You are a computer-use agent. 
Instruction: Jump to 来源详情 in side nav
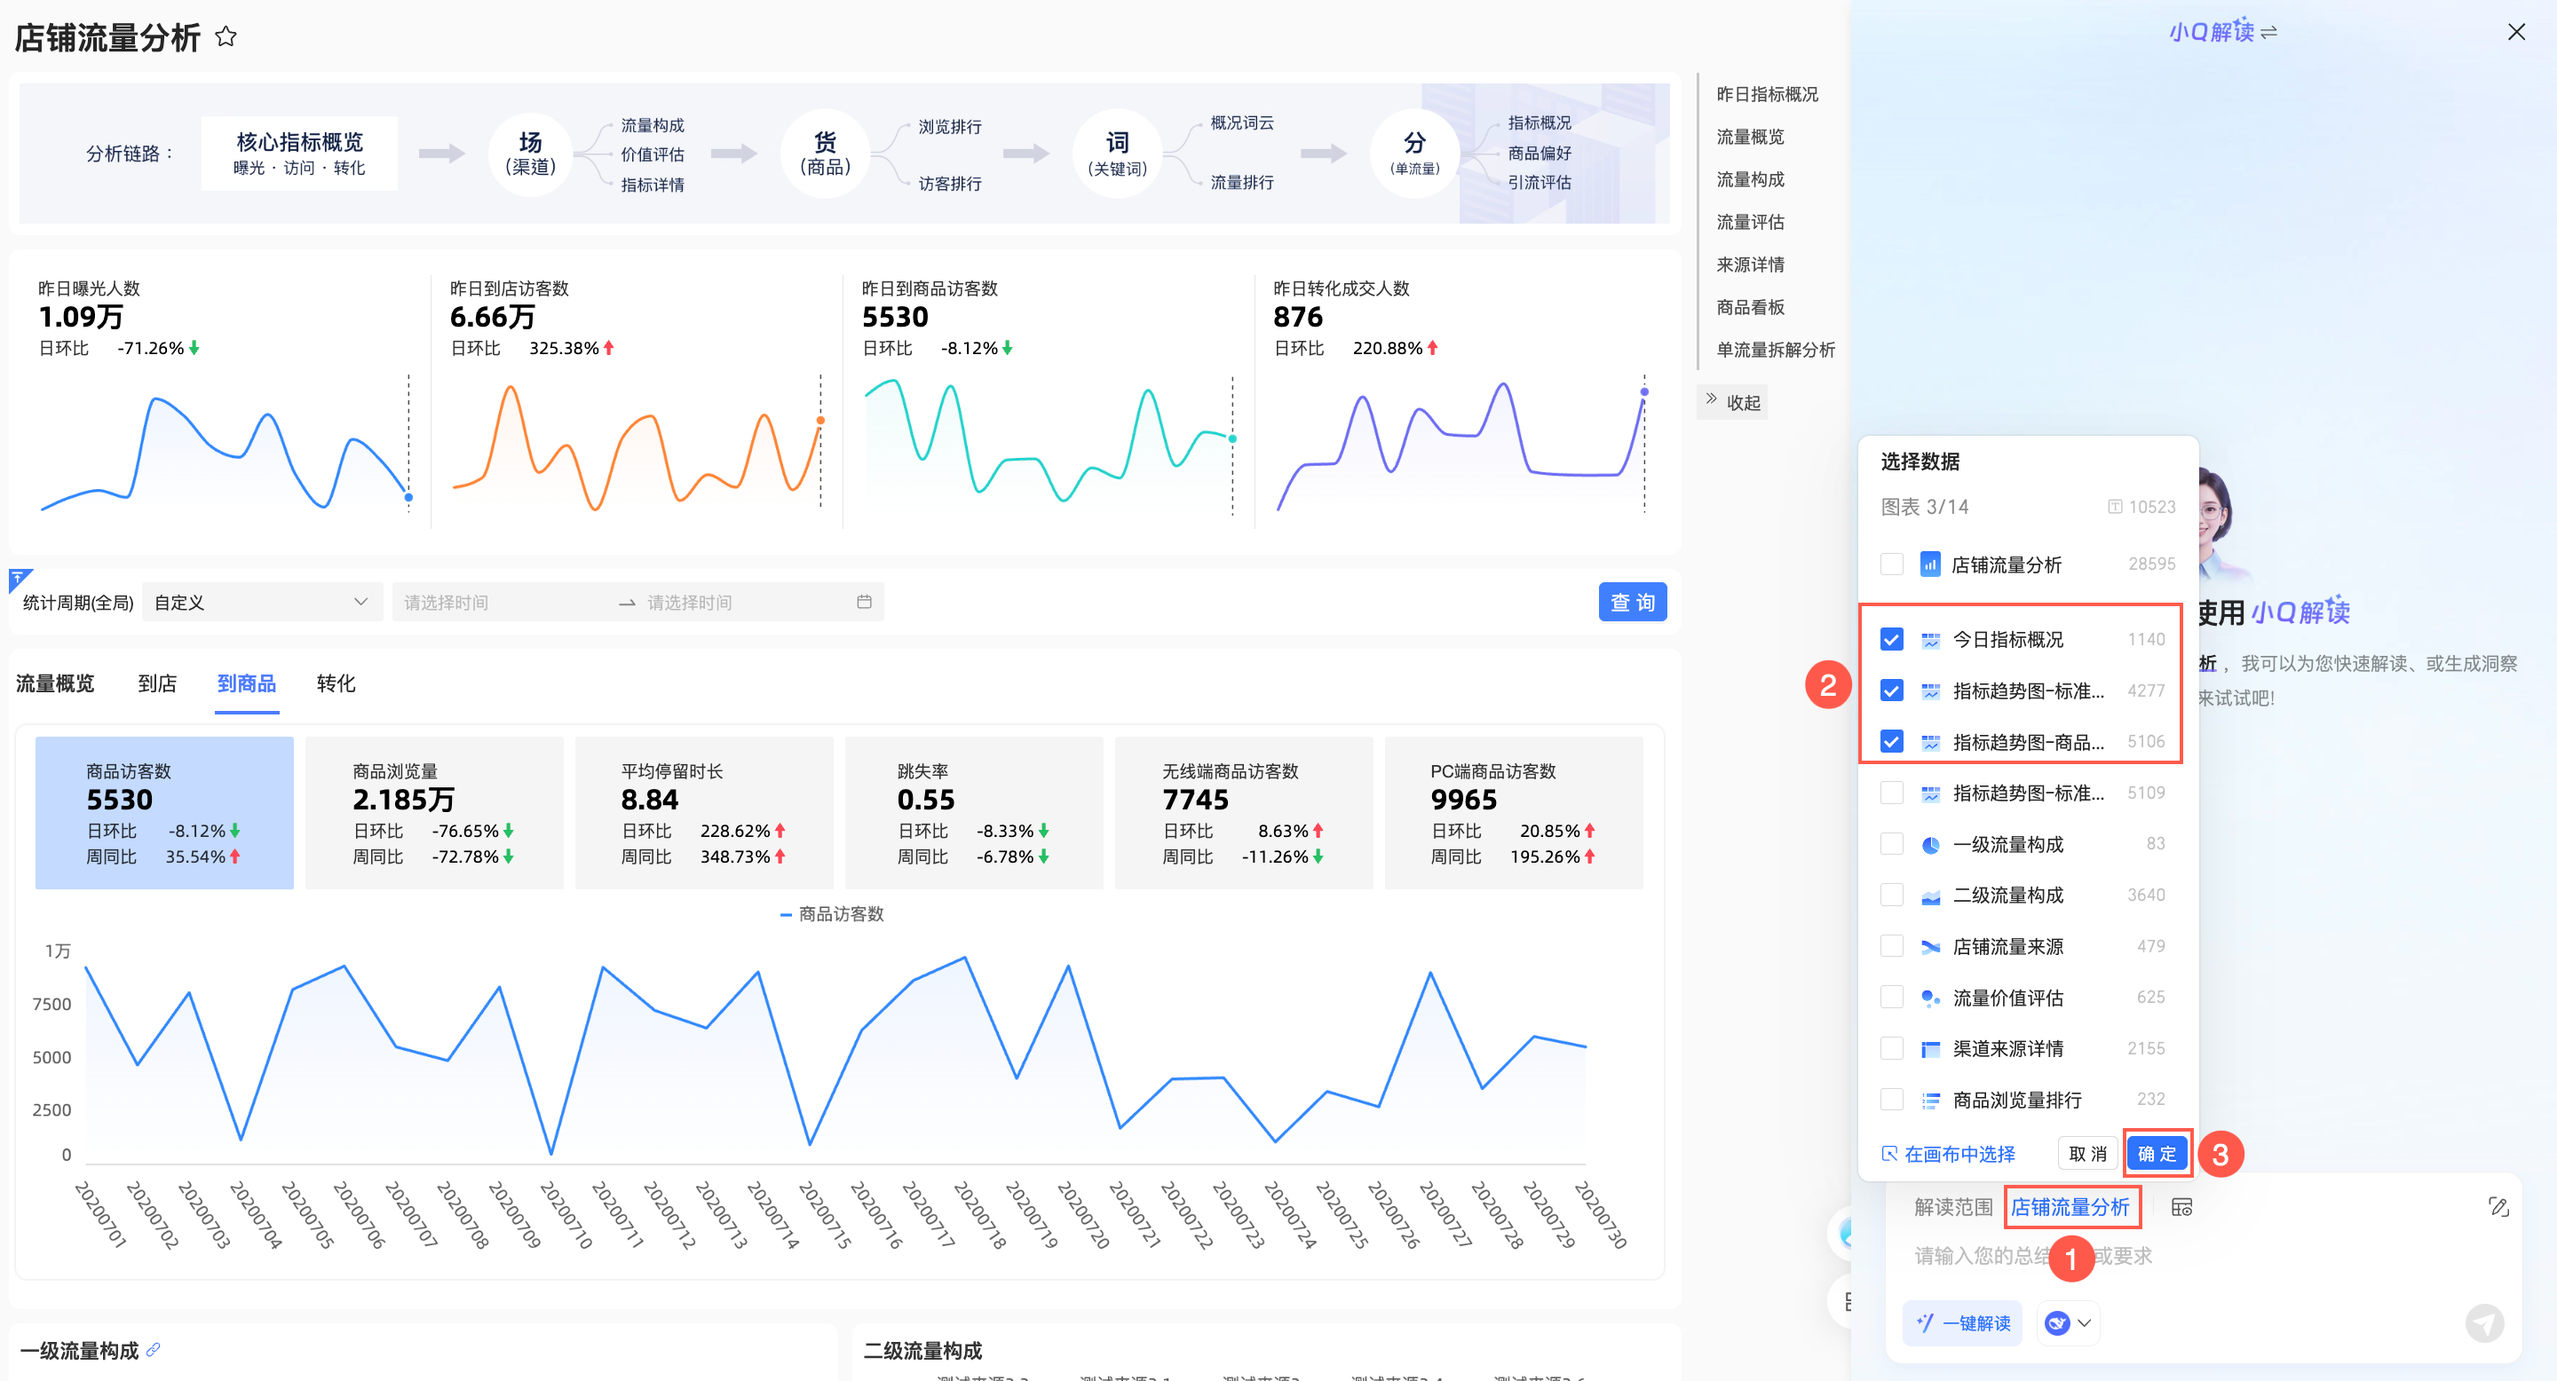click(1750, 264)
